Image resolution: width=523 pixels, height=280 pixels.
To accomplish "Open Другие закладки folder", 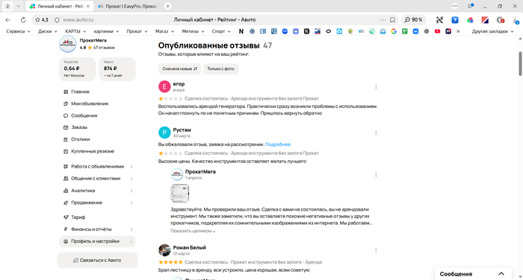I will point(492,31).
